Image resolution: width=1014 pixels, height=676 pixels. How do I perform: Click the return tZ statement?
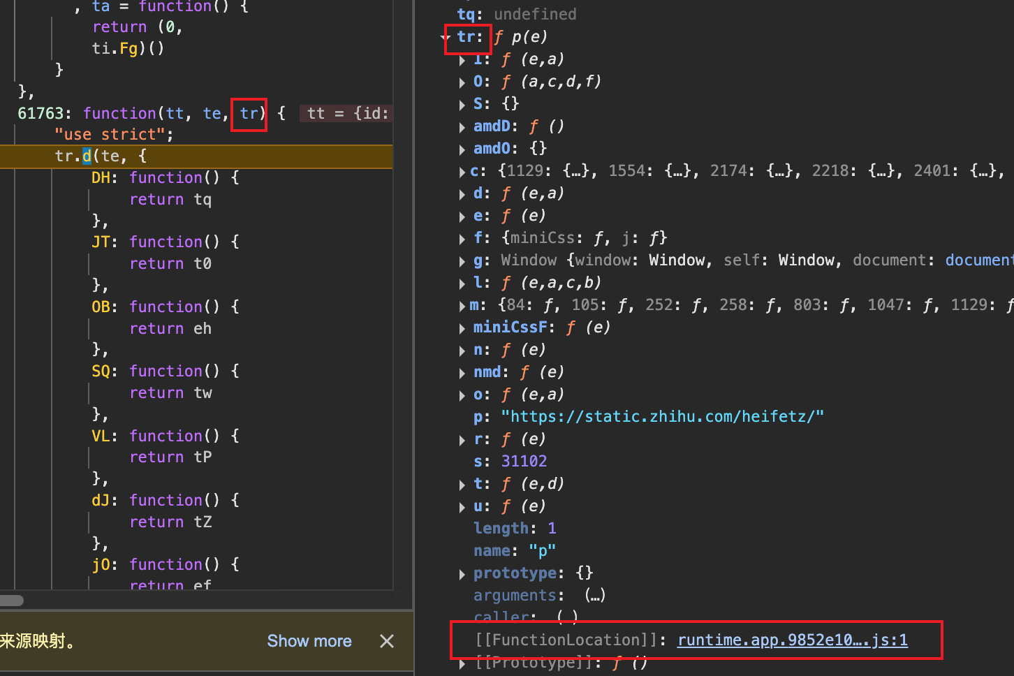(170, 522)
